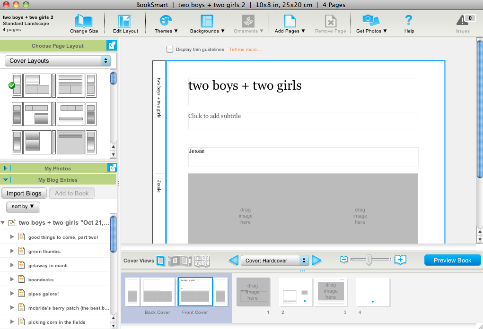Screen dimensions: 483x329
Task: Open the Edit Layout tool
Action: tap(125, 24)
